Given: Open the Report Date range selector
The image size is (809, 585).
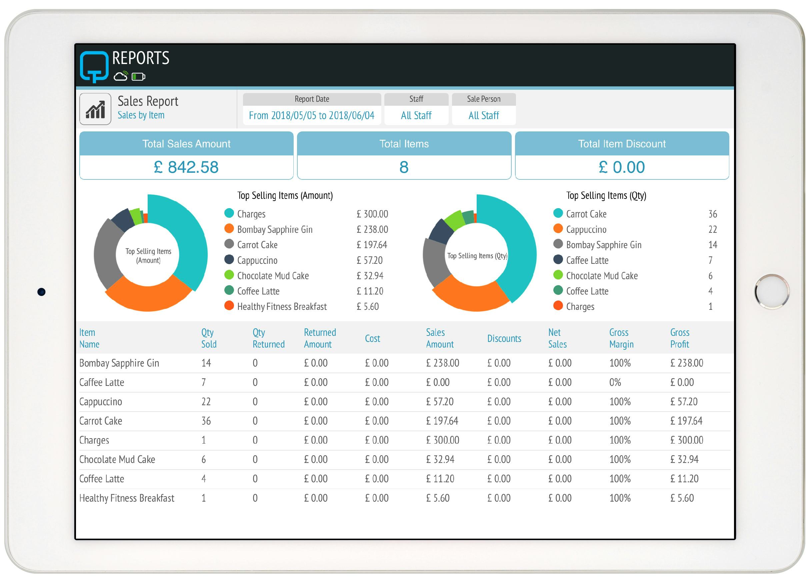Looking at the screenshot, I should pos(311,115).
